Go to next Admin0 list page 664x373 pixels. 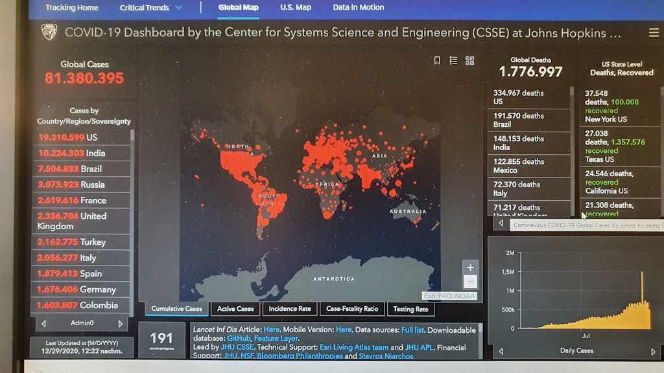click(120, 324)
